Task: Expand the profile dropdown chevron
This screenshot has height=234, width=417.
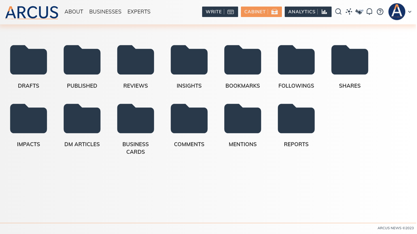Action: [x=409, y=12]
